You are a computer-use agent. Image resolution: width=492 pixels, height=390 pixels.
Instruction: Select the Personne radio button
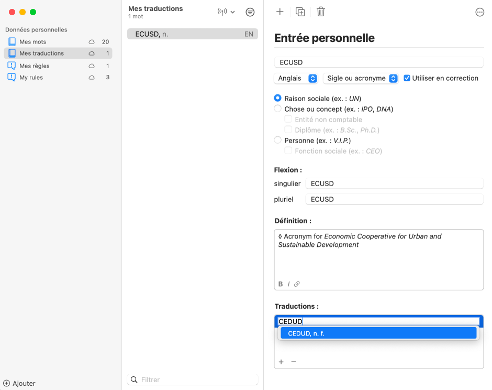[x=278, y=140]
